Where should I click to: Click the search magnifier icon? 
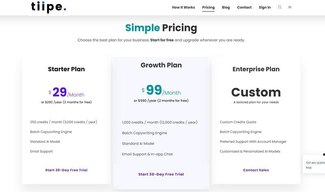click(x=280, y=7)
